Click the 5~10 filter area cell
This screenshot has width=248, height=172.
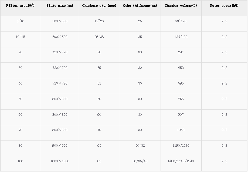20,21
